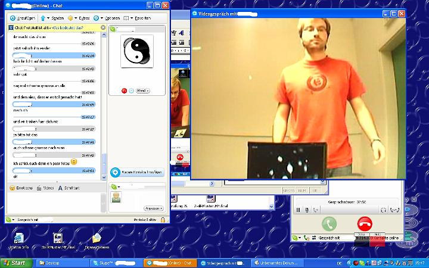Click the yin-yang contact avatar
Screen dimensions: 429x268
137,51
